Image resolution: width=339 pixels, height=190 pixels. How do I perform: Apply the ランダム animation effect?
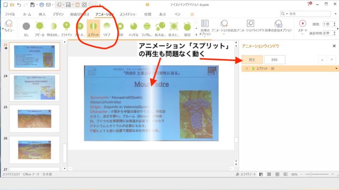[x=147, y=28]
